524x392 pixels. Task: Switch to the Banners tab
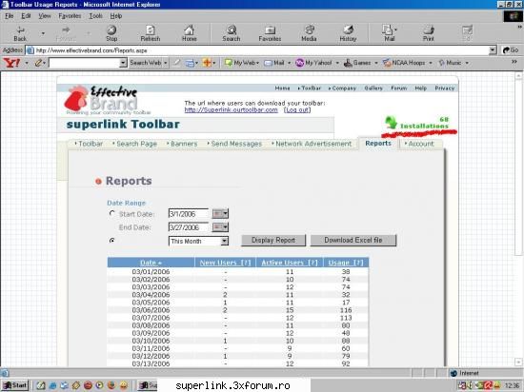tap(182, 144)
